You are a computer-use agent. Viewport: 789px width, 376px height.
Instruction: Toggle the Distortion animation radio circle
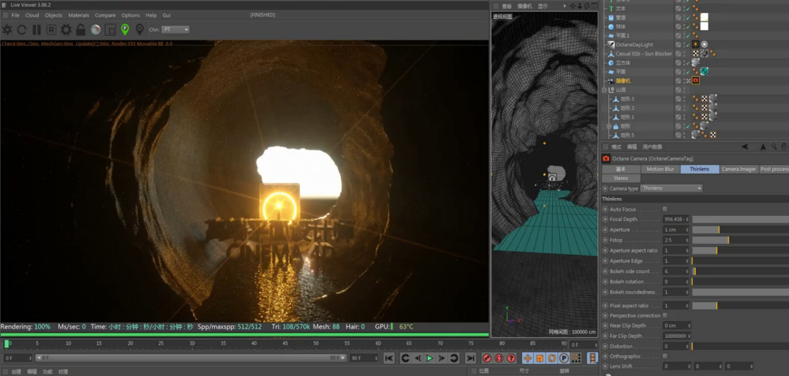pos(605,346)
